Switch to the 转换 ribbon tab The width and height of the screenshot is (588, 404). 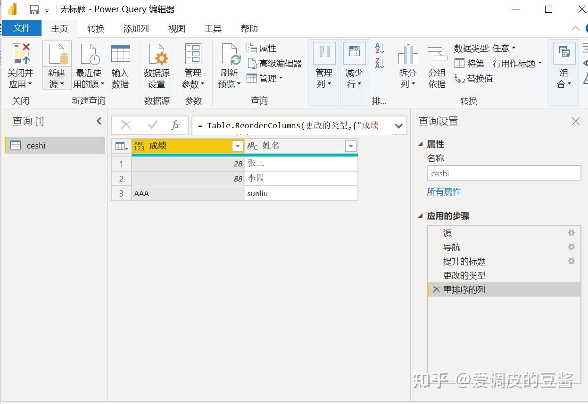[95, 28]
